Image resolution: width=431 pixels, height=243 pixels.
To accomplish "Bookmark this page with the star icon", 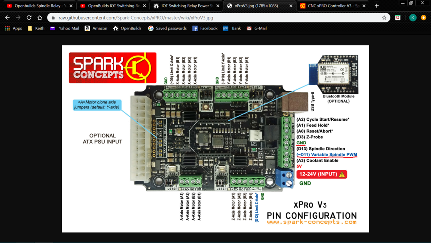I will [x=384, y=18].
